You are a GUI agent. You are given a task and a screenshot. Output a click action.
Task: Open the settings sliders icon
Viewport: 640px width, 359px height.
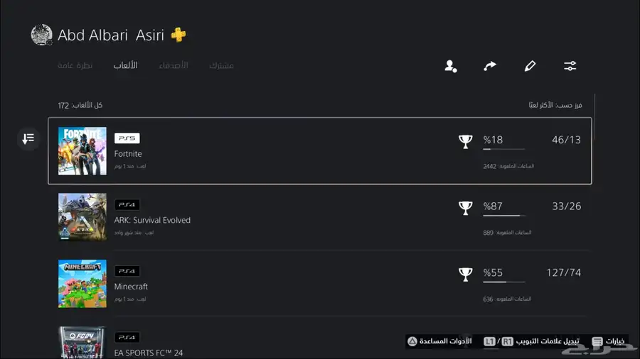pos(570,66)
